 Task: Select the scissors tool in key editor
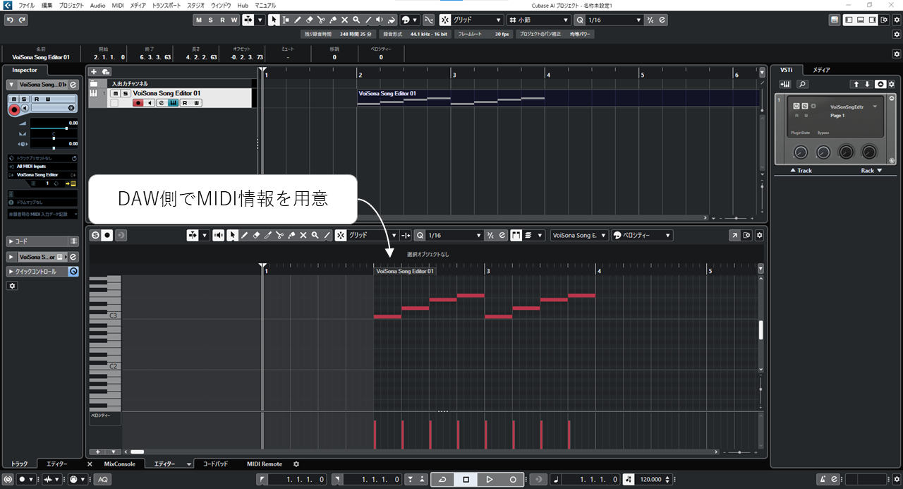(280, 235)
